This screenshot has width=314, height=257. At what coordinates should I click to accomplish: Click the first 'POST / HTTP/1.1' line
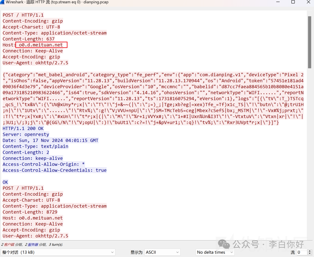pos(23,15)
